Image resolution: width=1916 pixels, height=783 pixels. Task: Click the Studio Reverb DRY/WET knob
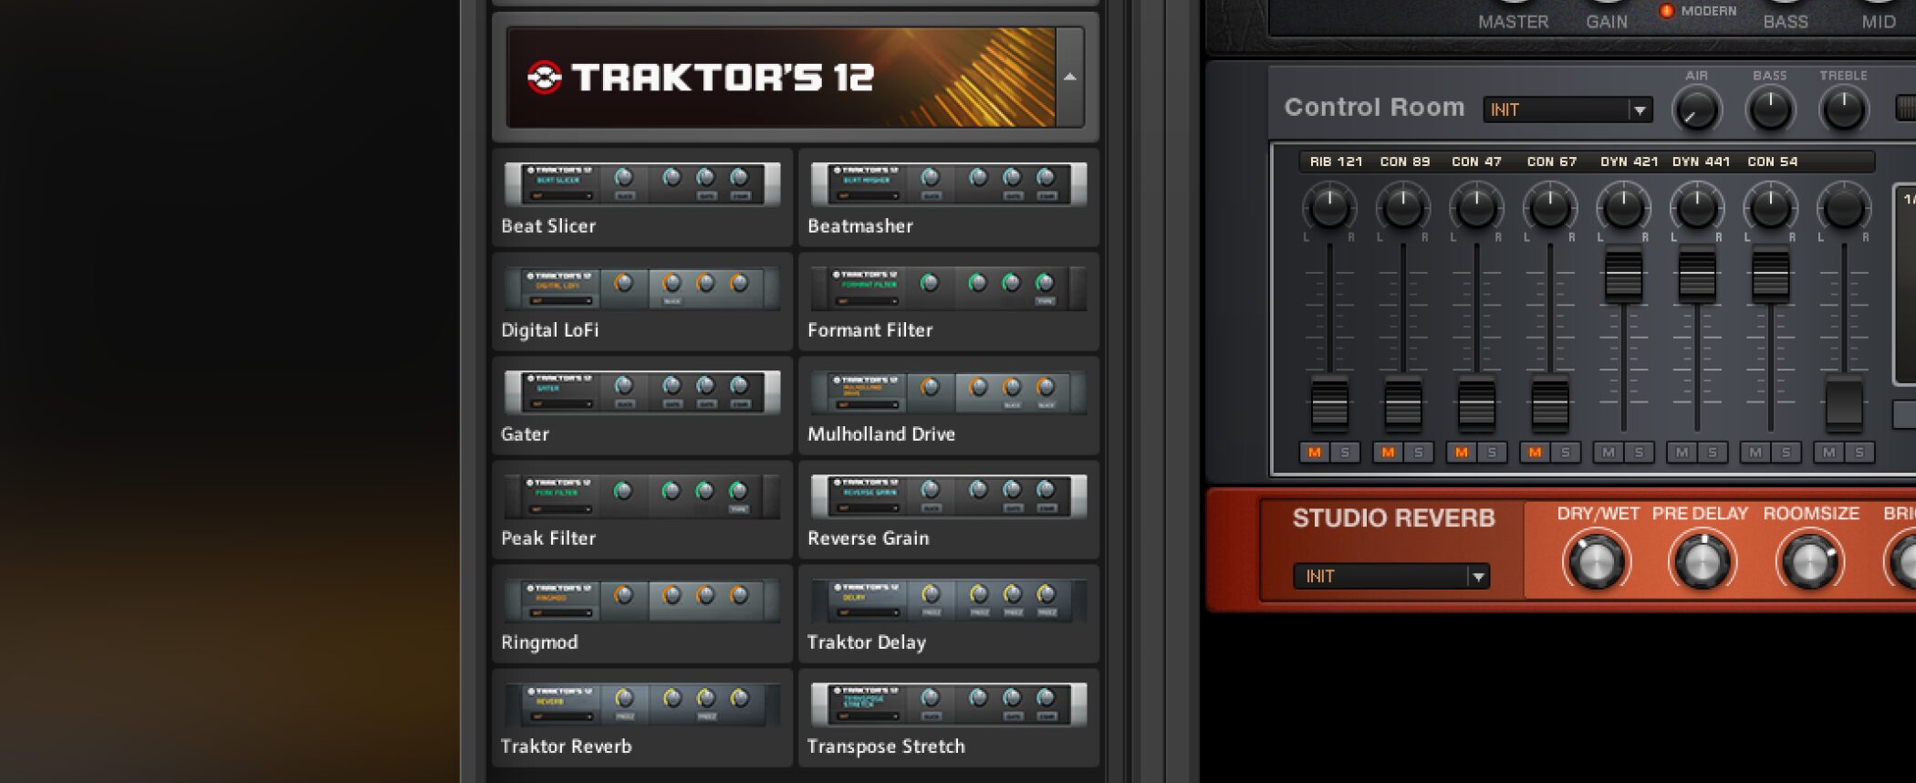click(1597, 561)
